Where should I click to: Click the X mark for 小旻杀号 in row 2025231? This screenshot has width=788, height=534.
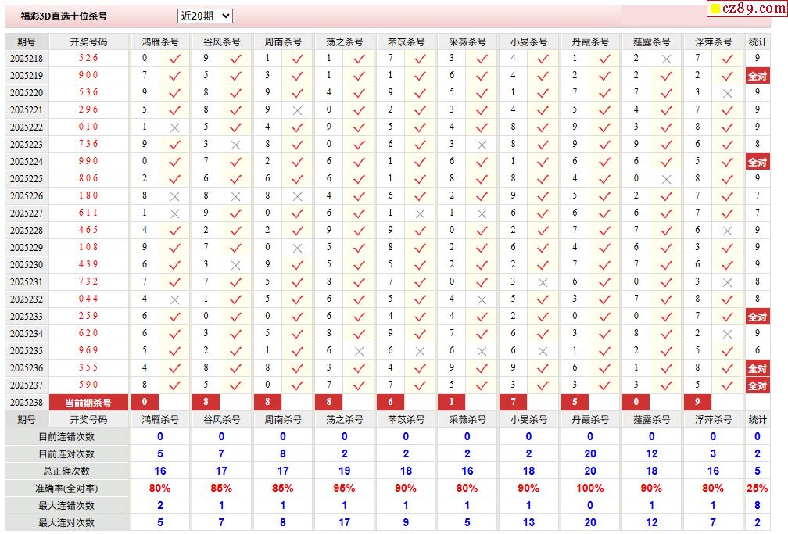point(543,282)
